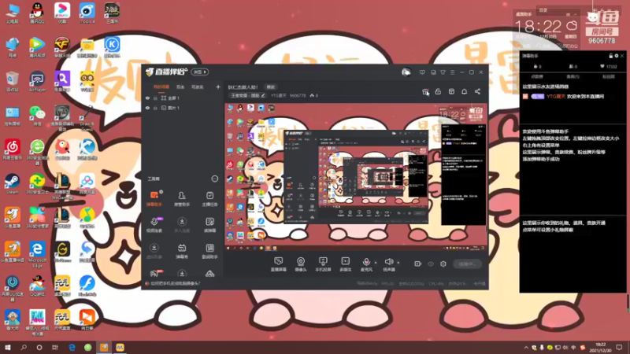Image resolution: width=630 pixels, height=354 pixels.
Task: Collapse the 工具箱 toolbox panel
Action: click(214, 179)
